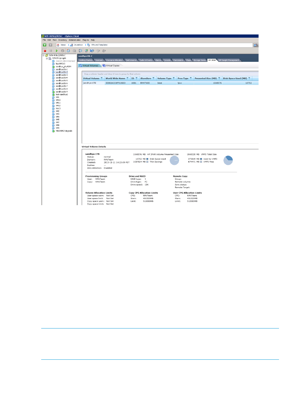Viewport: 307px width, 409px height.
Task: Click the Take Snapshot toolbar icon
Action: coord(68,51)
